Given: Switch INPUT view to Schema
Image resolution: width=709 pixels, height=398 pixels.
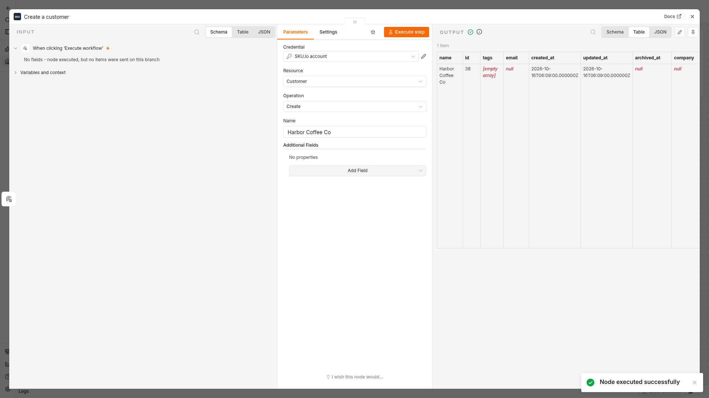Looking at the screenshot, I should click(x=219, y=32).
